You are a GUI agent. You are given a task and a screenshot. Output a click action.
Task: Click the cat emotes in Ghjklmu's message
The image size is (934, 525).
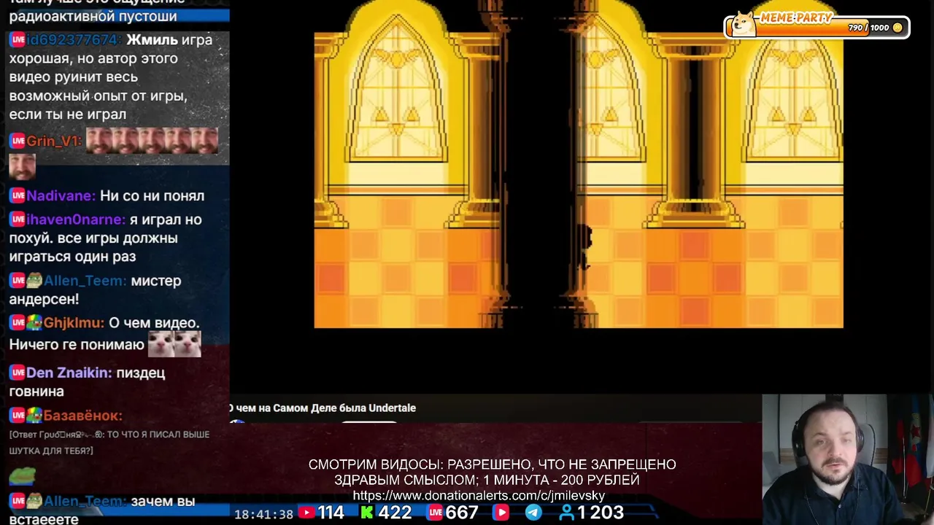pyautogui.click(x=174, y=343)
